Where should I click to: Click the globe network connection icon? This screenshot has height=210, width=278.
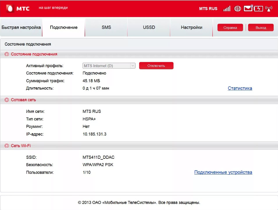[x=237, y=8]
